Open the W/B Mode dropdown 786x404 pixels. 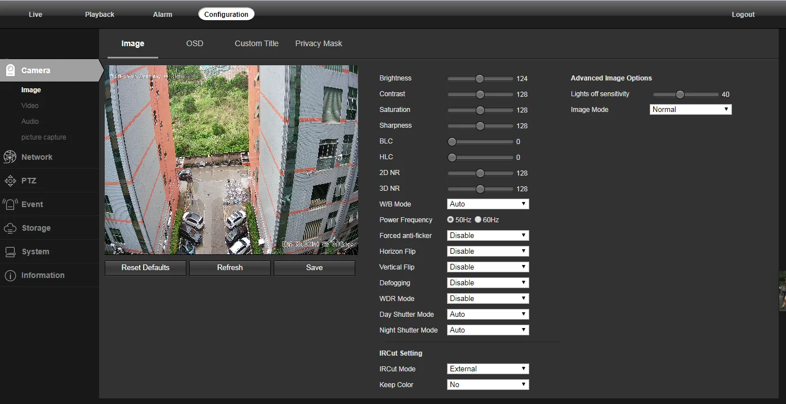[x=488, y=204]
